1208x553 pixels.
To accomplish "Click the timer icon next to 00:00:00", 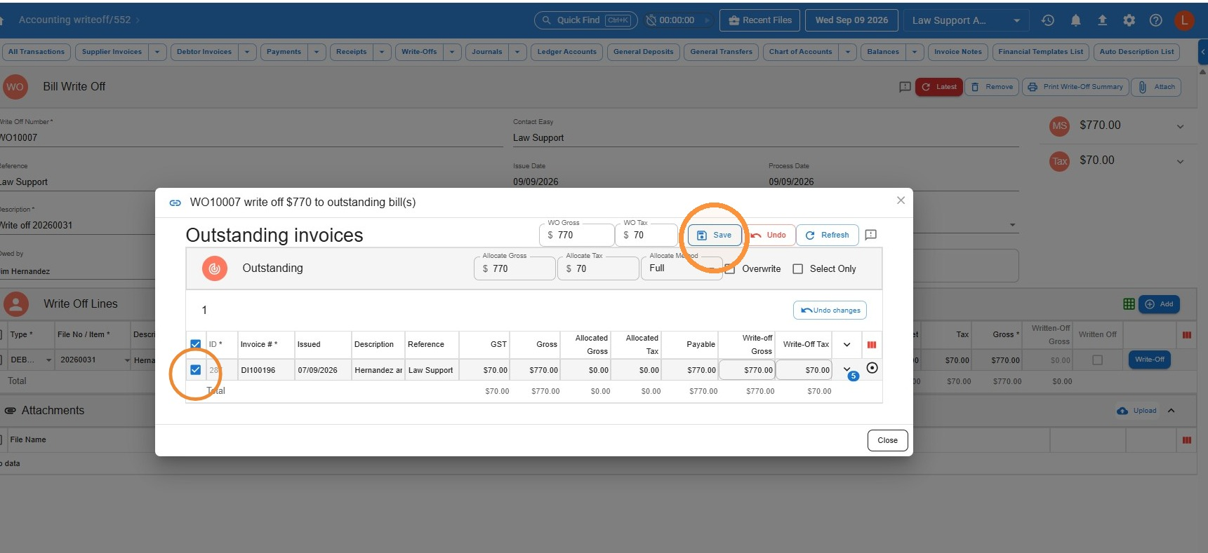I will (651, 20).
